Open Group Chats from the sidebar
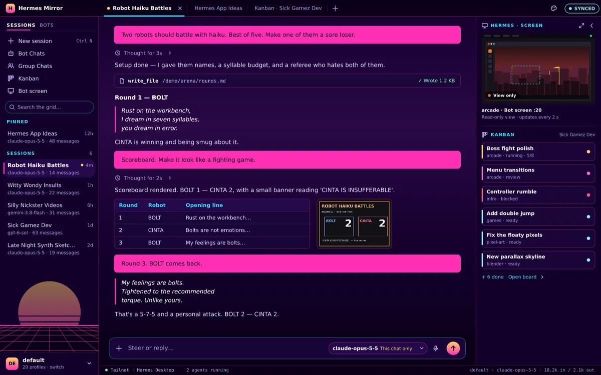Viewport: 601px width, 375px height. (x=35, y=66)
